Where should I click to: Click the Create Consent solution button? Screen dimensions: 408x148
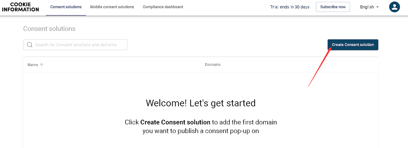pos(353,45)
